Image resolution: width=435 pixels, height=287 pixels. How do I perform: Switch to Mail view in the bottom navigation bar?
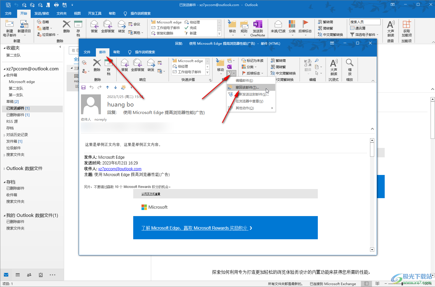click(6, 275)
